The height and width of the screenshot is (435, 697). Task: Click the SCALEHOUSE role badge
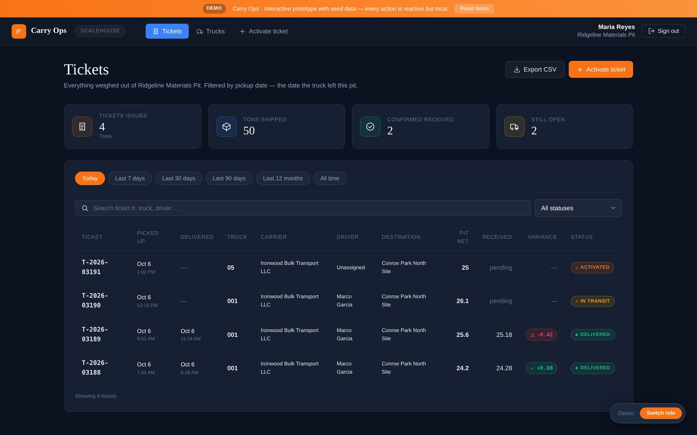pos(100,31)
